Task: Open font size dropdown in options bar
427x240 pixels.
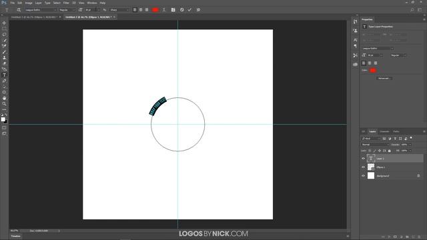Action: coord(92,10)
